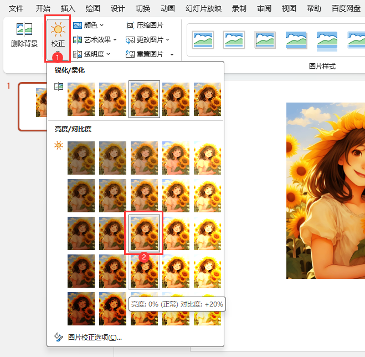Select the sunflower girl picture on slide
Image resolution: width=365 pixels, height=357 pixels.
pyautogui.click(x=326, y=191)
